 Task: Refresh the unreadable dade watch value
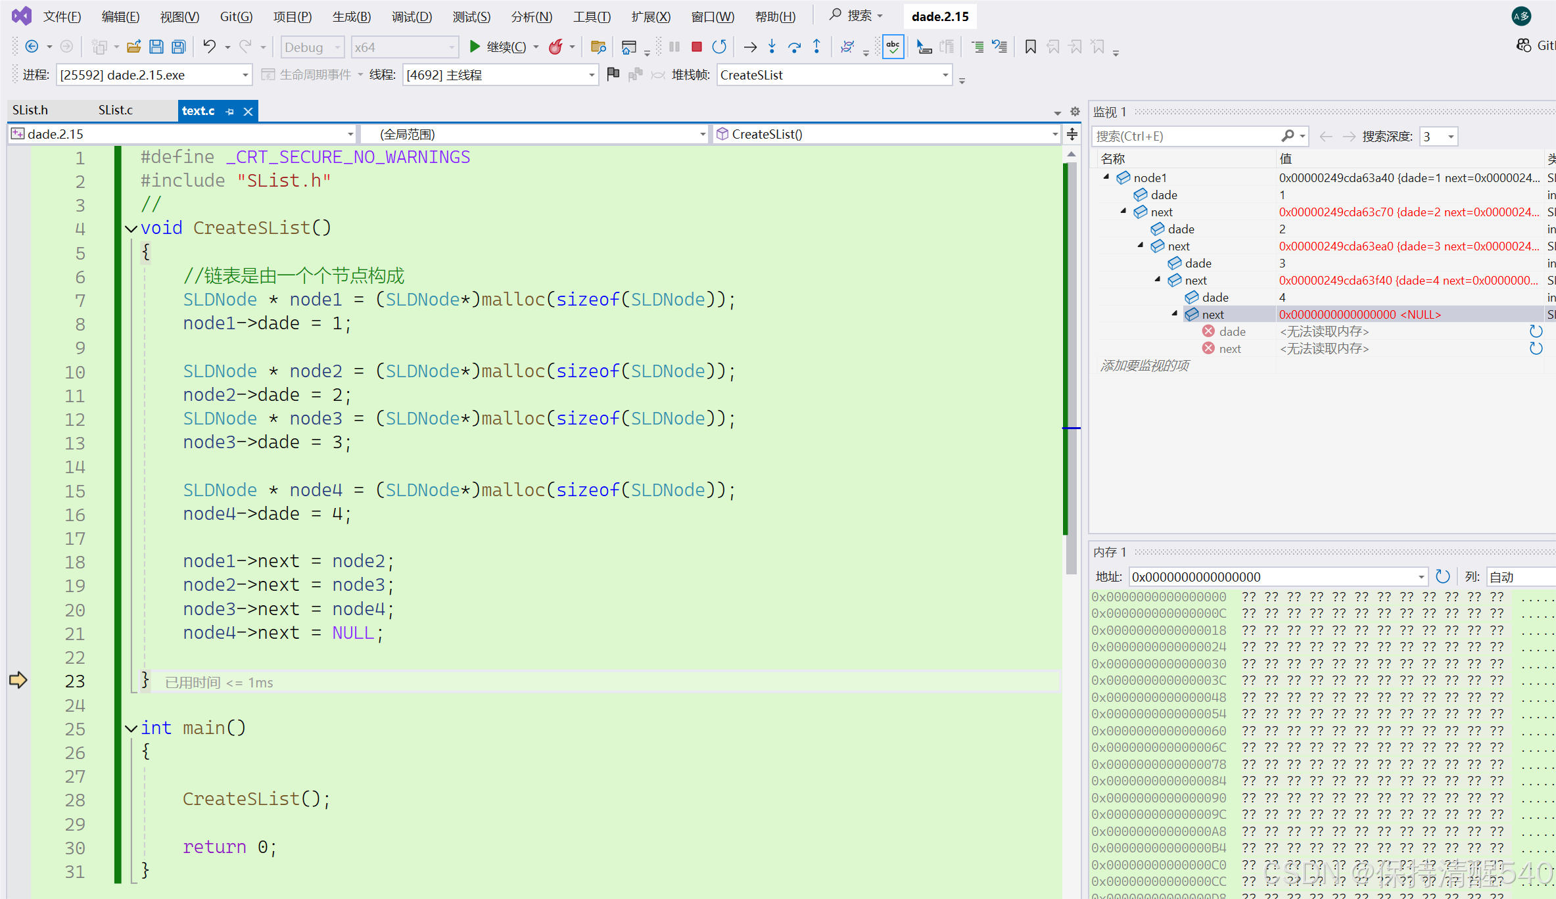coord(1536,331)
